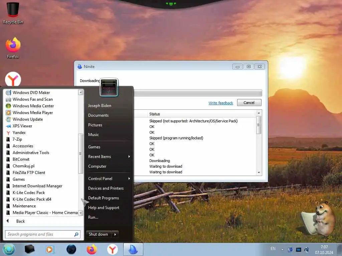The height and width of the screenshot is (256, 342).
Task: Cancel the Ninite installation
Action: point(249,103)
